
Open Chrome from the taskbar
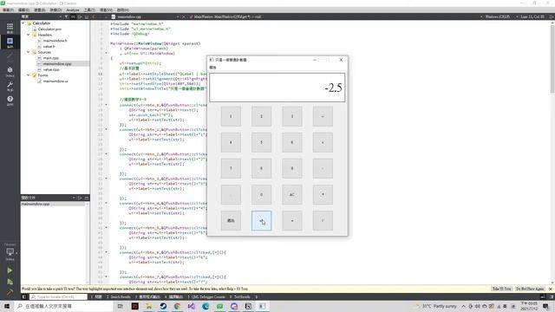(x=177, y=306)
